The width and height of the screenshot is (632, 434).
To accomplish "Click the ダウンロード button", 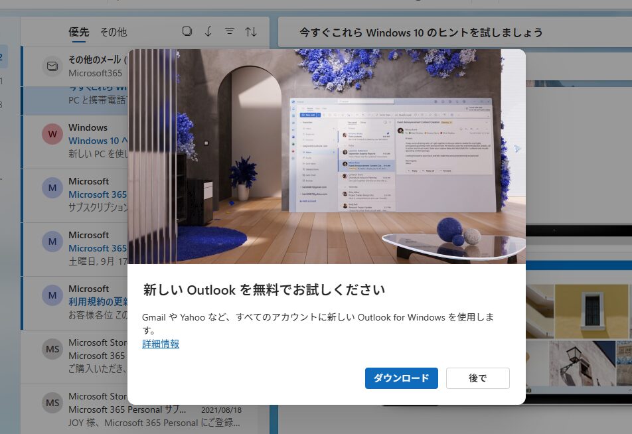I will click(401, 378).
